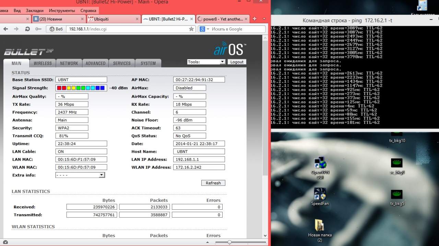Open the Новая папка (2) folder
Image resolution: width=439 pixels, height=246 pixels.
tap(320, 225)
